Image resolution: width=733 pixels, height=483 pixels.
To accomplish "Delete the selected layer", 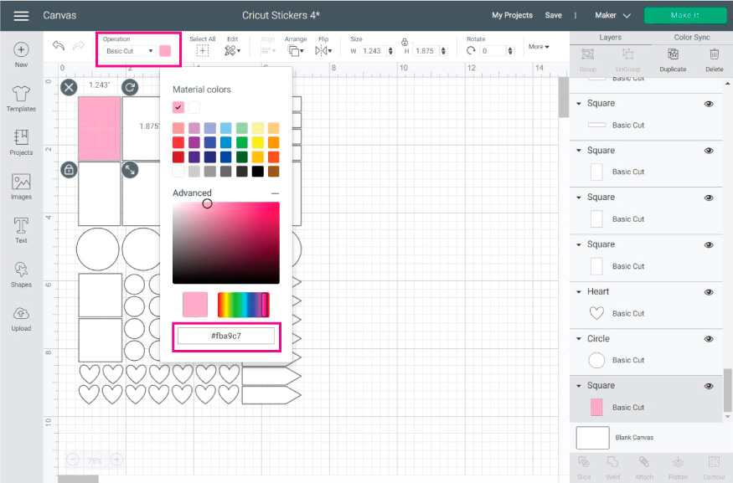I will click(x=714, y=59).
